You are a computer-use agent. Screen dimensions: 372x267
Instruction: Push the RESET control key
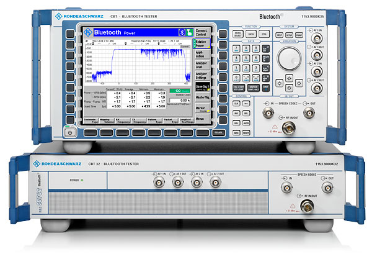(x=246, y=133)
